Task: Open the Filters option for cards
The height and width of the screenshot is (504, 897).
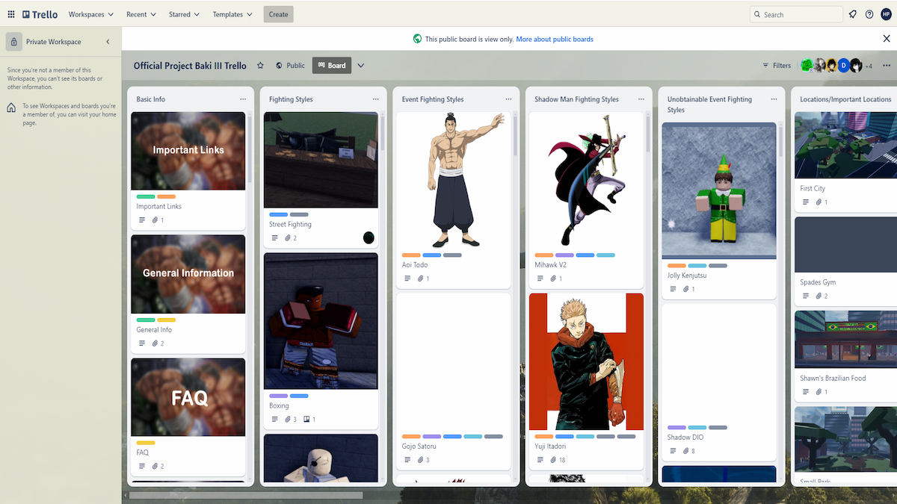Action: tap(777, 66)
